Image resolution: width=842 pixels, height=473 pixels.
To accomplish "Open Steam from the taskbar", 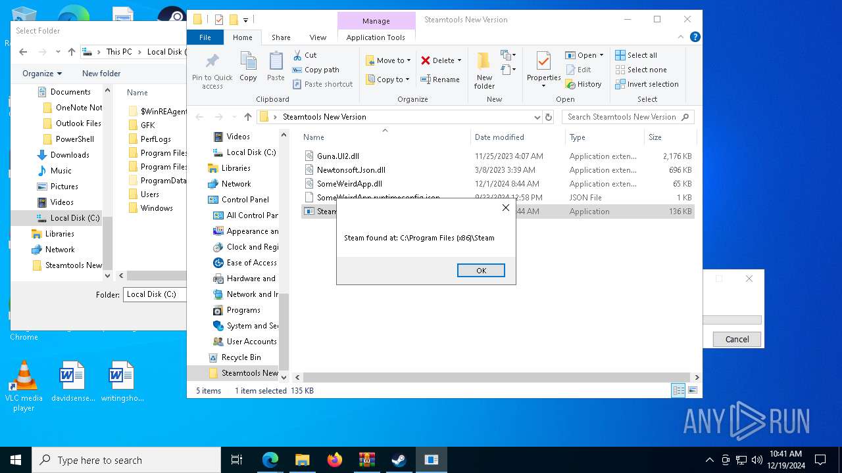I will [399, 460].
